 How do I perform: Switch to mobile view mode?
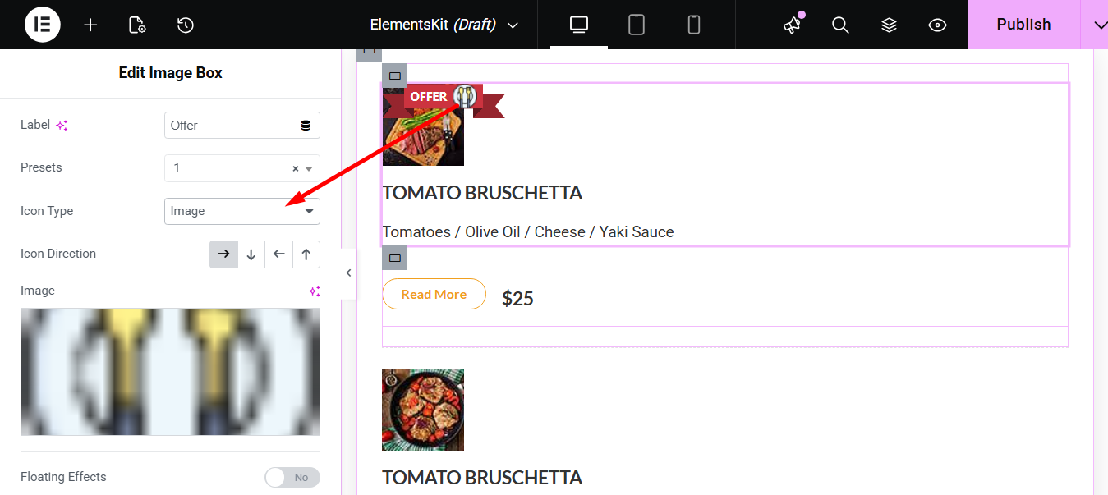(694, 25)
